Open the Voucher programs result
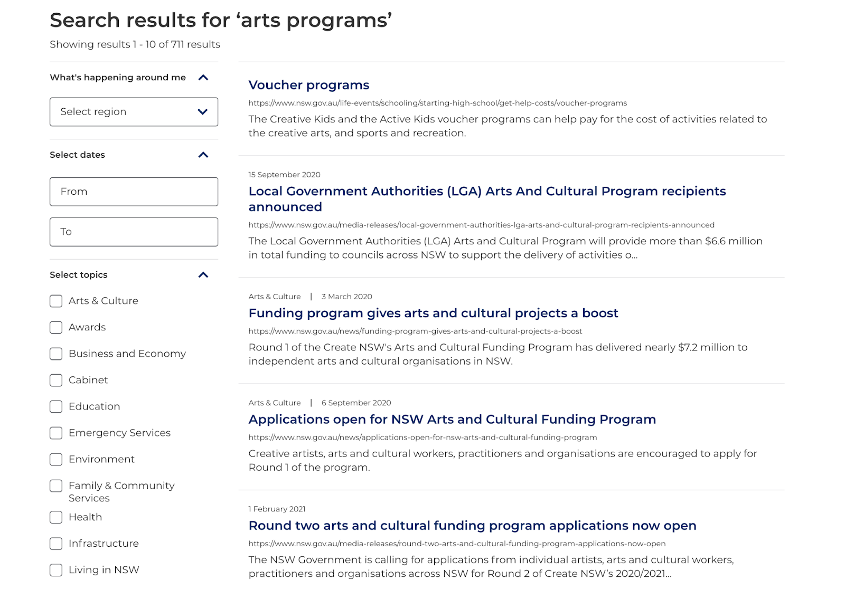Screen dimensions: 845x589 point(309,85)
